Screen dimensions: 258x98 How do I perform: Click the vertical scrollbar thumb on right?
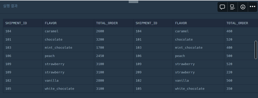[256, 50]
